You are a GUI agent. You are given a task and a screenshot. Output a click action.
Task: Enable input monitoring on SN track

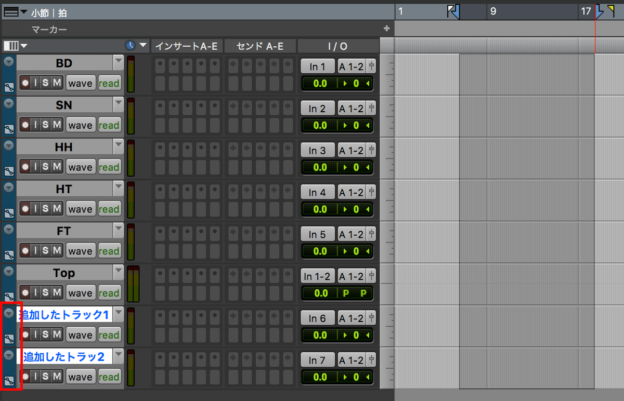[35, 125]
